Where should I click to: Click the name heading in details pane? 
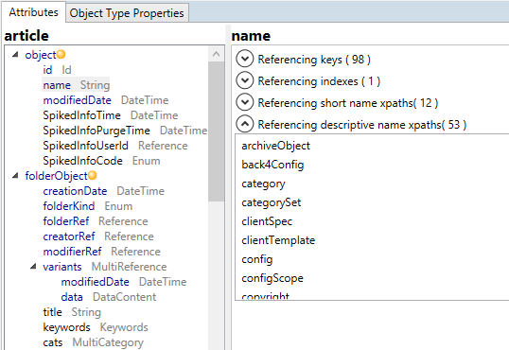(x=251, y=35)
